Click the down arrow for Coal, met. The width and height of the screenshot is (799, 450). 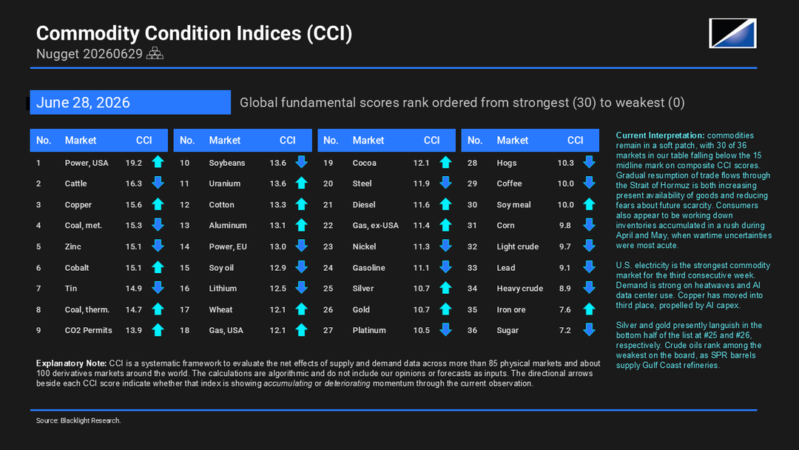pos(158,225)
